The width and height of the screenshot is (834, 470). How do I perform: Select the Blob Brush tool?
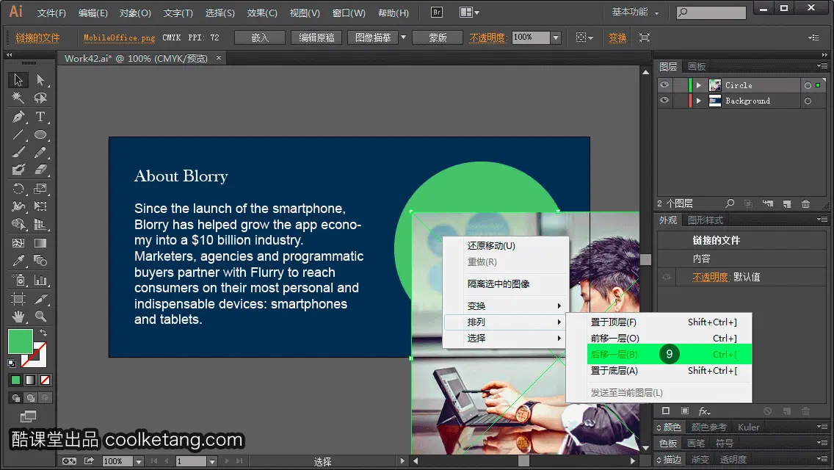click(x=18, y=170)
